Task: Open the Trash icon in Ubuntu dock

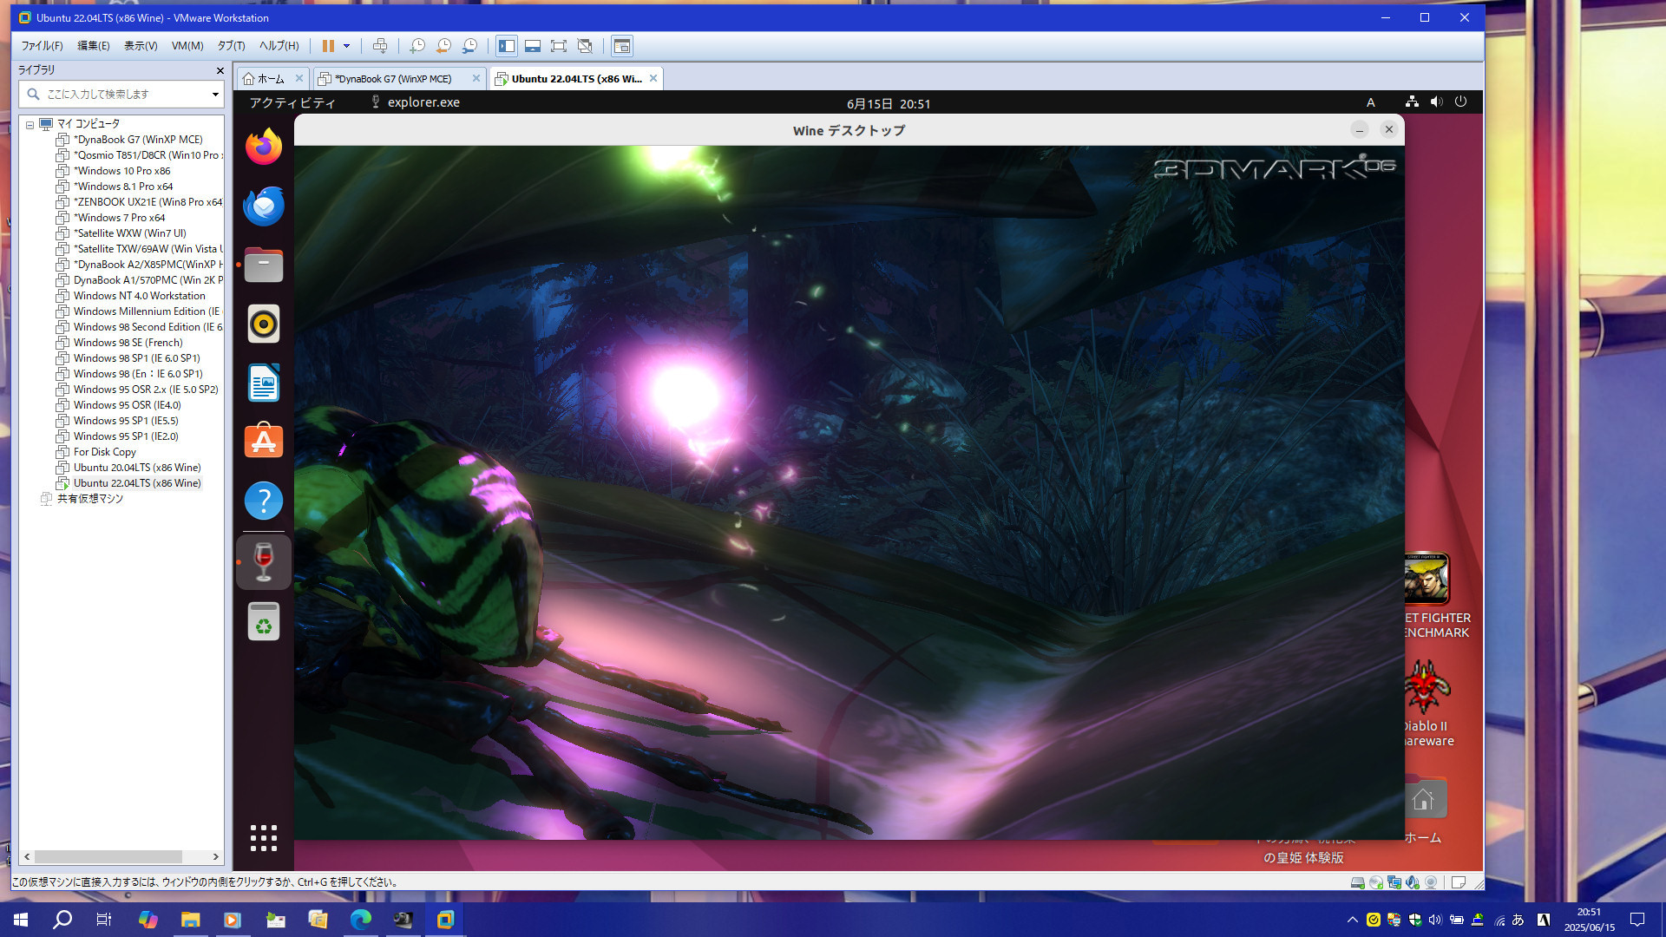Action: 264,621
